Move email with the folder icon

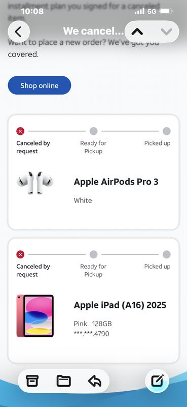pos(64,381)
